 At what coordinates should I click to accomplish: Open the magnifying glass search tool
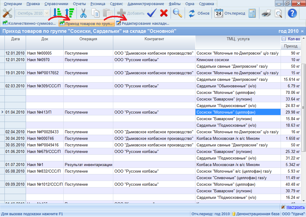[178, 13]
